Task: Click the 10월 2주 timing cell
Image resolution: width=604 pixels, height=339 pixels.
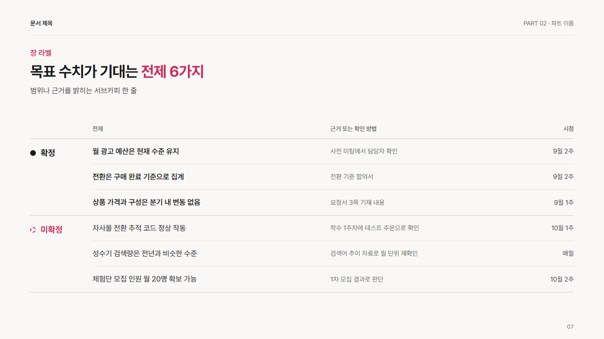Action: pyautogui.click(x=562, y=279)
